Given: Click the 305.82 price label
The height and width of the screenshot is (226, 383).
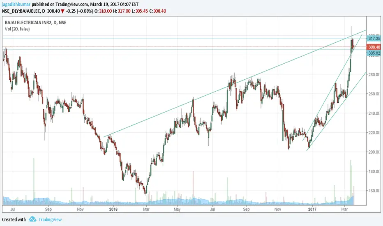Looking at the screenshot, I should coord(374,53).
